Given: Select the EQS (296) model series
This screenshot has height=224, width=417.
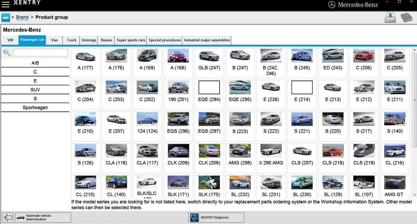Looking at the screenshot, I should click(178, 126).
